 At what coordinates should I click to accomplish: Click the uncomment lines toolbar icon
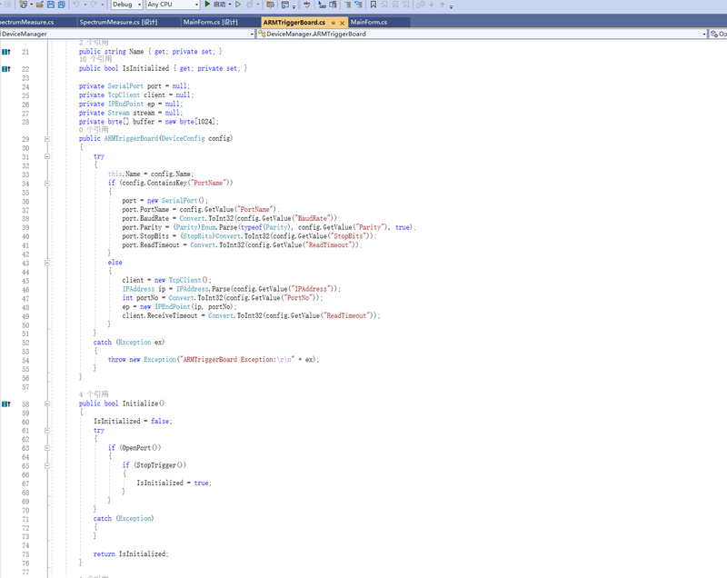tap(358, 5)
